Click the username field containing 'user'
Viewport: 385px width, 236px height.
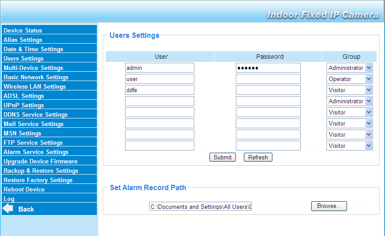click(x=159, y=79)
